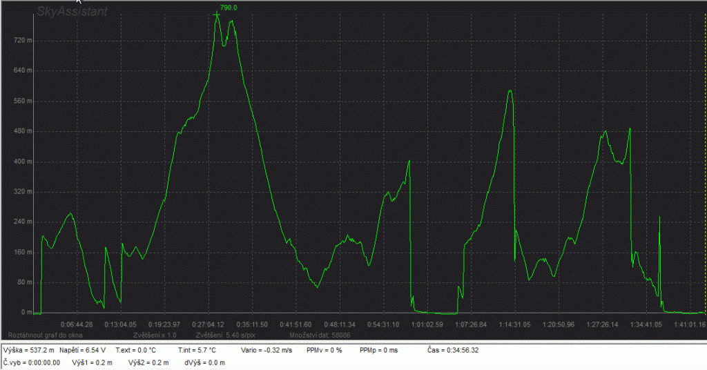
Task: Click the 'dVýš = 0.0 m' readout
Action: (200, 362)
